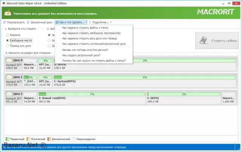Select the Свободное место radio option
Image resolution: width=242 pixels, height=152 pixels.
(x=7, y=40)
